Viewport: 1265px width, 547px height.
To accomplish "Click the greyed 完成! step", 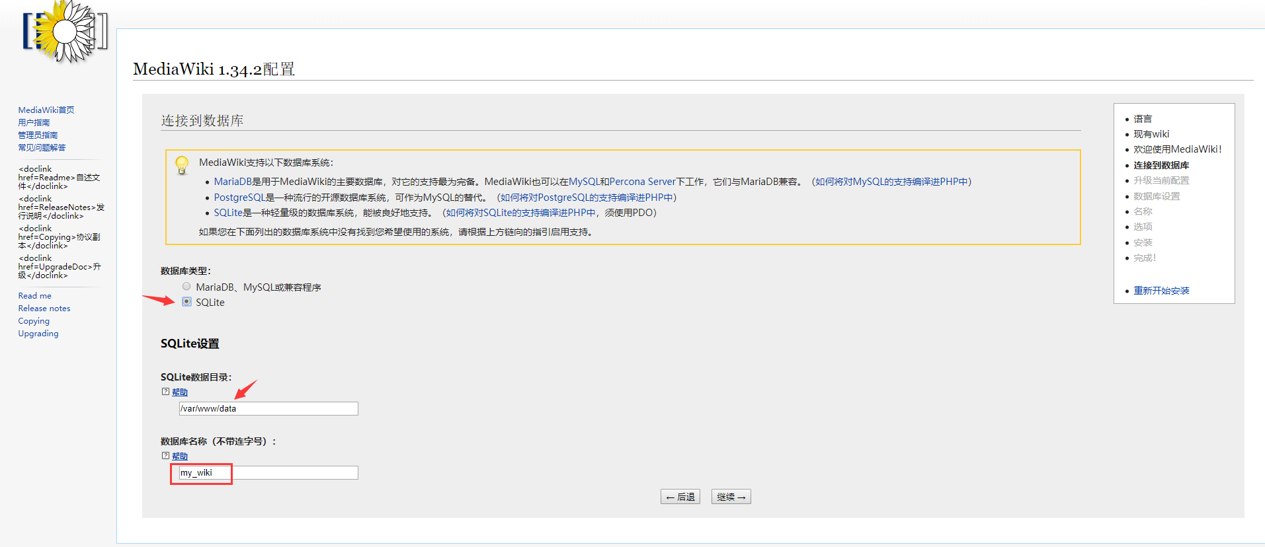I will pyautogui.click(x=1145, y=258).
